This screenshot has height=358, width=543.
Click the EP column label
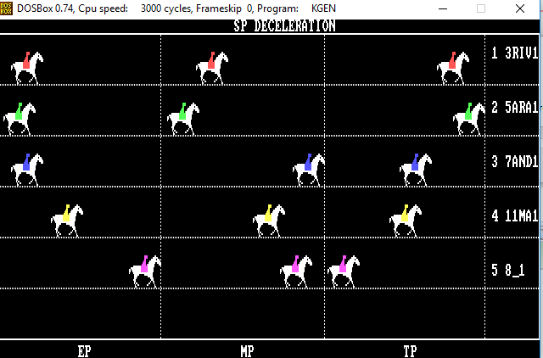coord(85,351)
